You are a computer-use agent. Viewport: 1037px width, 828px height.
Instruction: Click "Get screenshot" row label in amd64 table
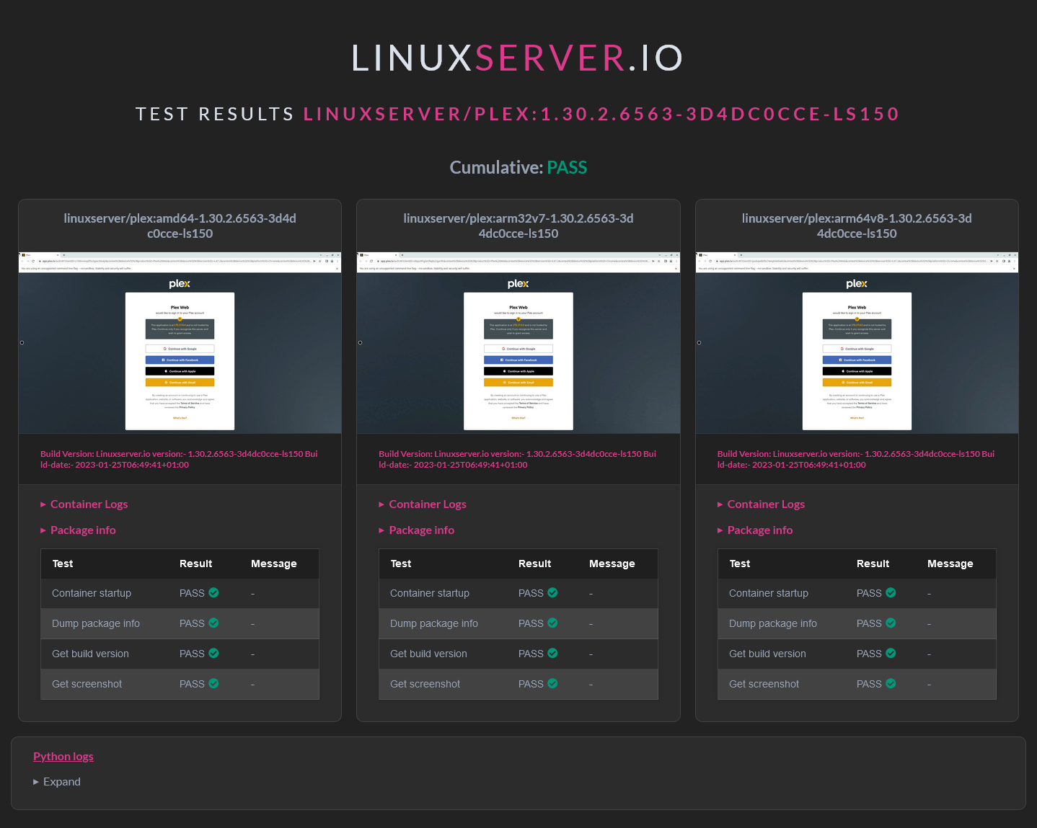point(87,684)
